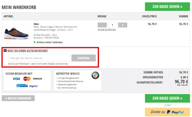Click Größe EU 42,5 - US 9 text
The width and height of the screenshot is (192, 117).
(x=45, y=35)
